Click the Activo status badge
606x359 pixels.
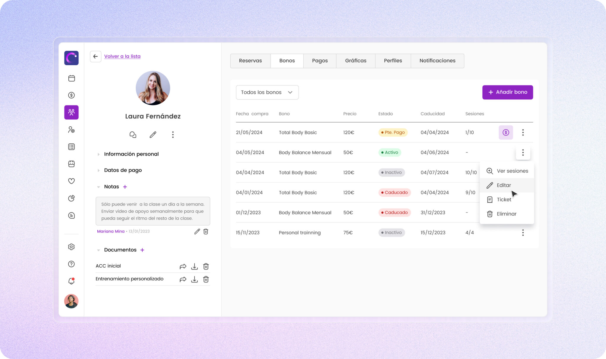389,153
